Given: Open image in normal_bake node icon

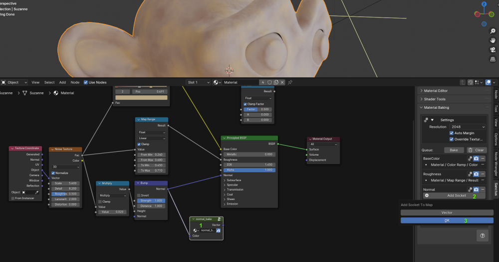Looking at the screenshot, I should coord(219,231).
